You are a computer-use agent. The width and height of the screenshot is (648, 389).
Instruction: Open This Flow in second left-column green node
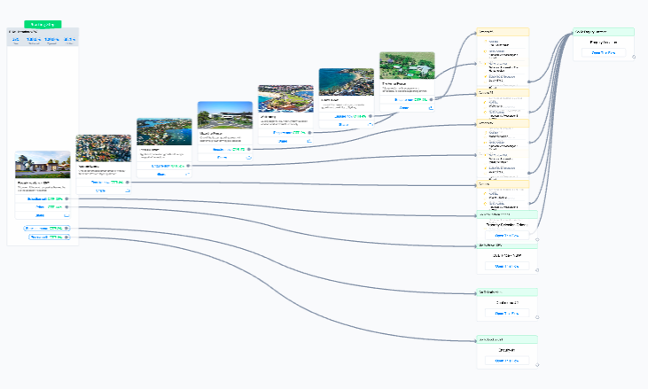[507, 267]
